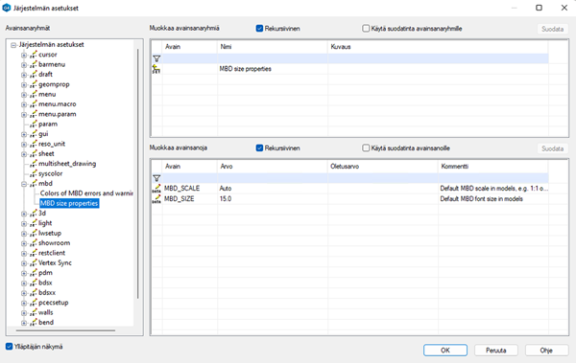Collapse the mbd tree node
576x363 pixels.
24,184
